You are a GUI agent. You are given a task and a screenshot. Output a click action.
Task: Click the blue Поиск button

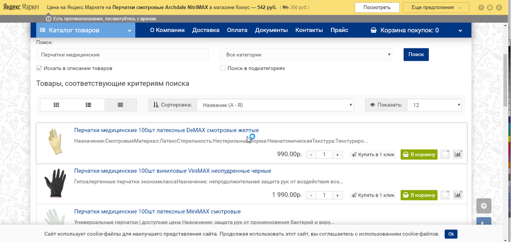tap(416, 55)
